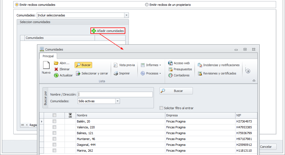Focus the Nombre / Dirección input field

pyautogui.click(x=115, y=94)
